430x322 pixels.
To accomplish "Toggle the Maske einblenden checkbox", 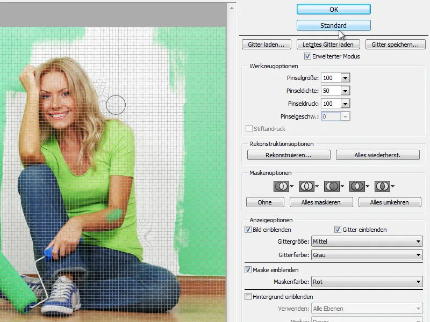I will [x=248, y=270].
